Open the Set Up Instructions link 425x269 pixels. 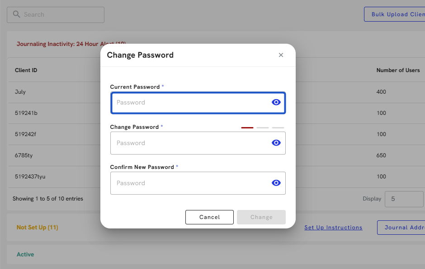(333, 228)
